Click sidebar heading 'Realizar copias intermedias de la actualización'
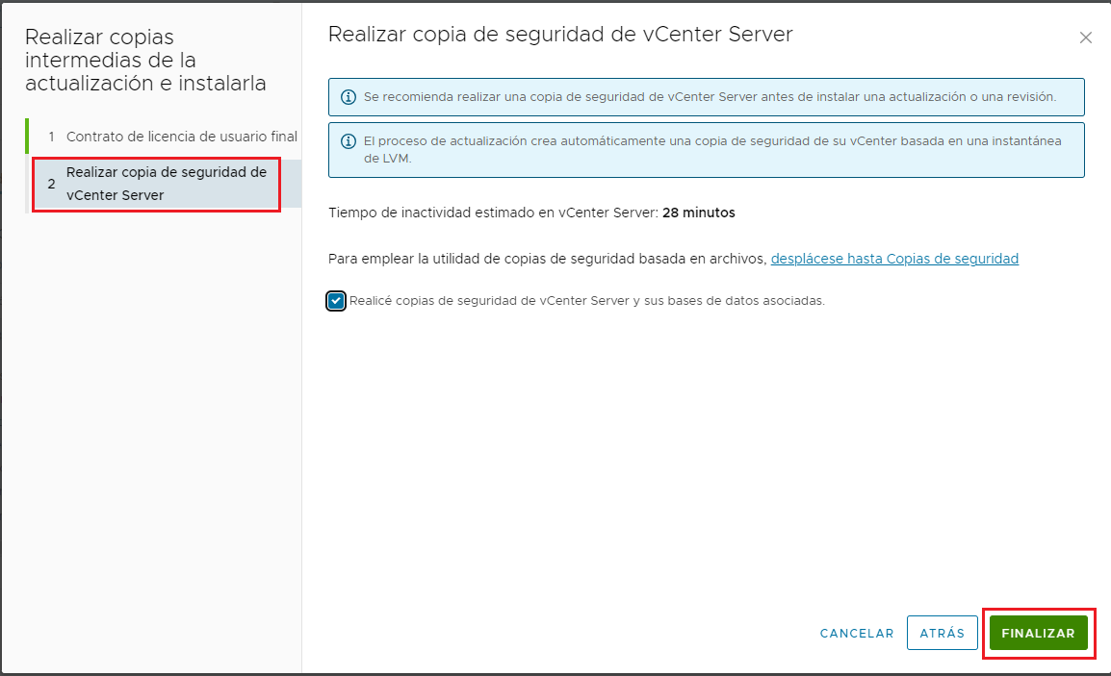 coord(146,61)
